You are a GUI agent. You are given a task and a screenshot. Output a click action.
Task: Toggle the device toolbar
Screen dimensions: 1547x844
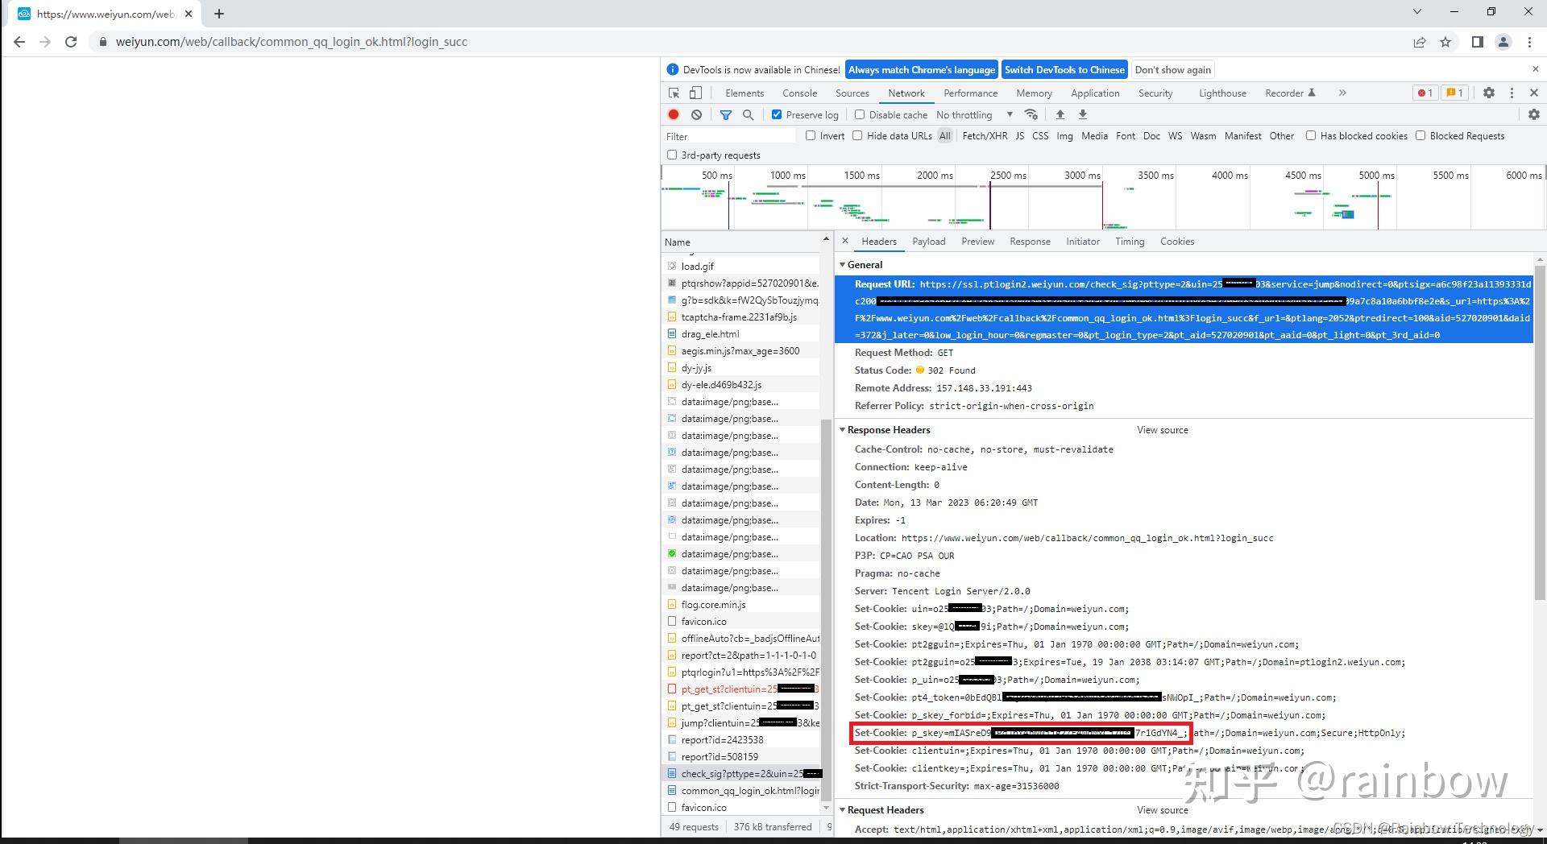(x=695, y=93)
